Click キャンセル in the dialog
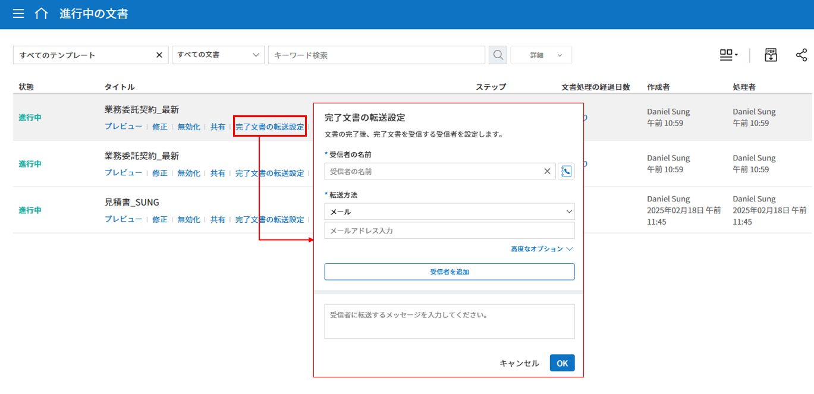 pyautogui.click(x=519, y=363)
